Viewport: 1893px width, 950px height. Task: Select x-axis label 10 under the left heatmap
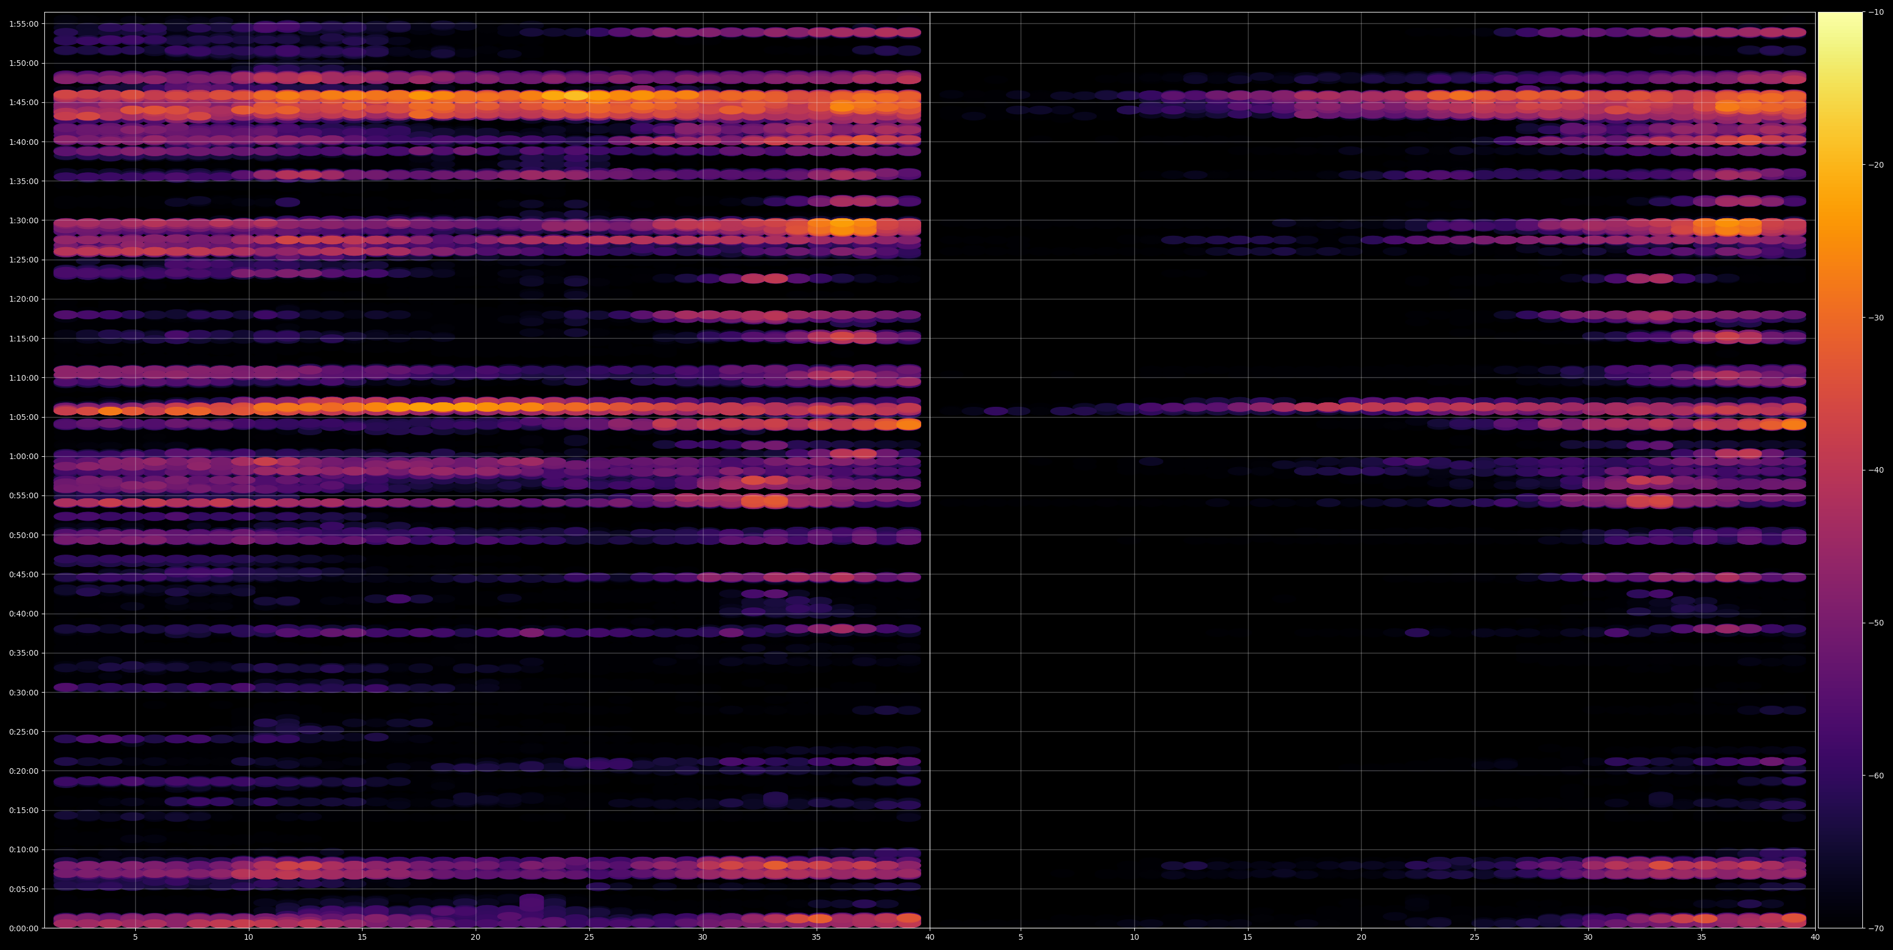248,938
